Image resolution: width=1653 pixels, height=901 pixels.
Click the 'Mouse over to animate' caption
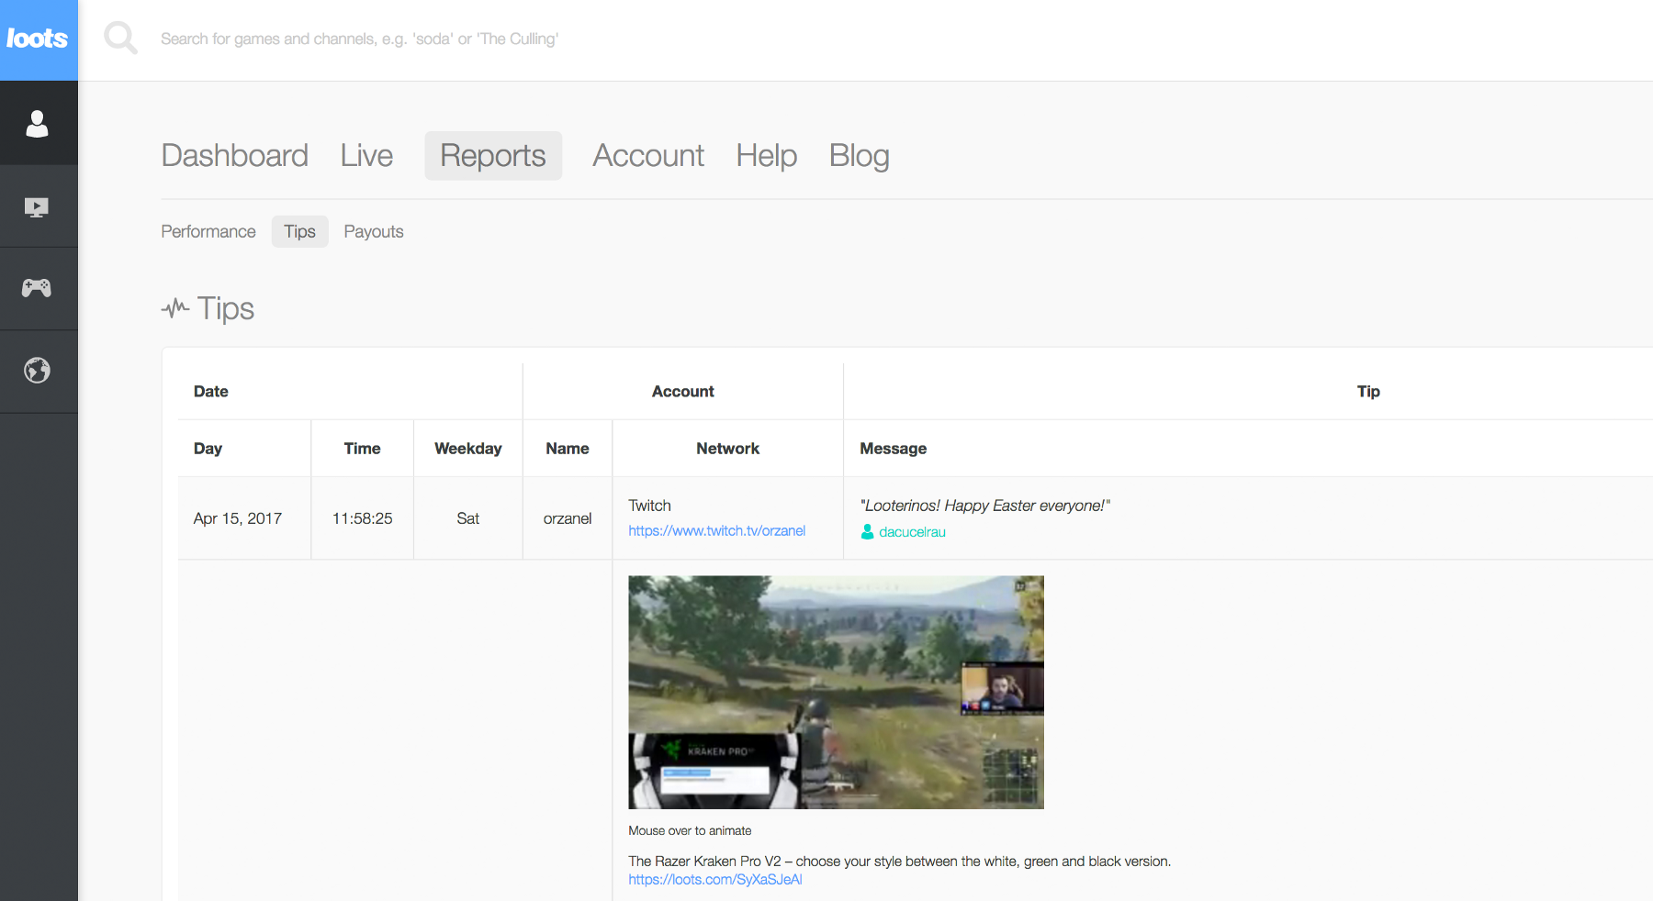coord(690,830)
